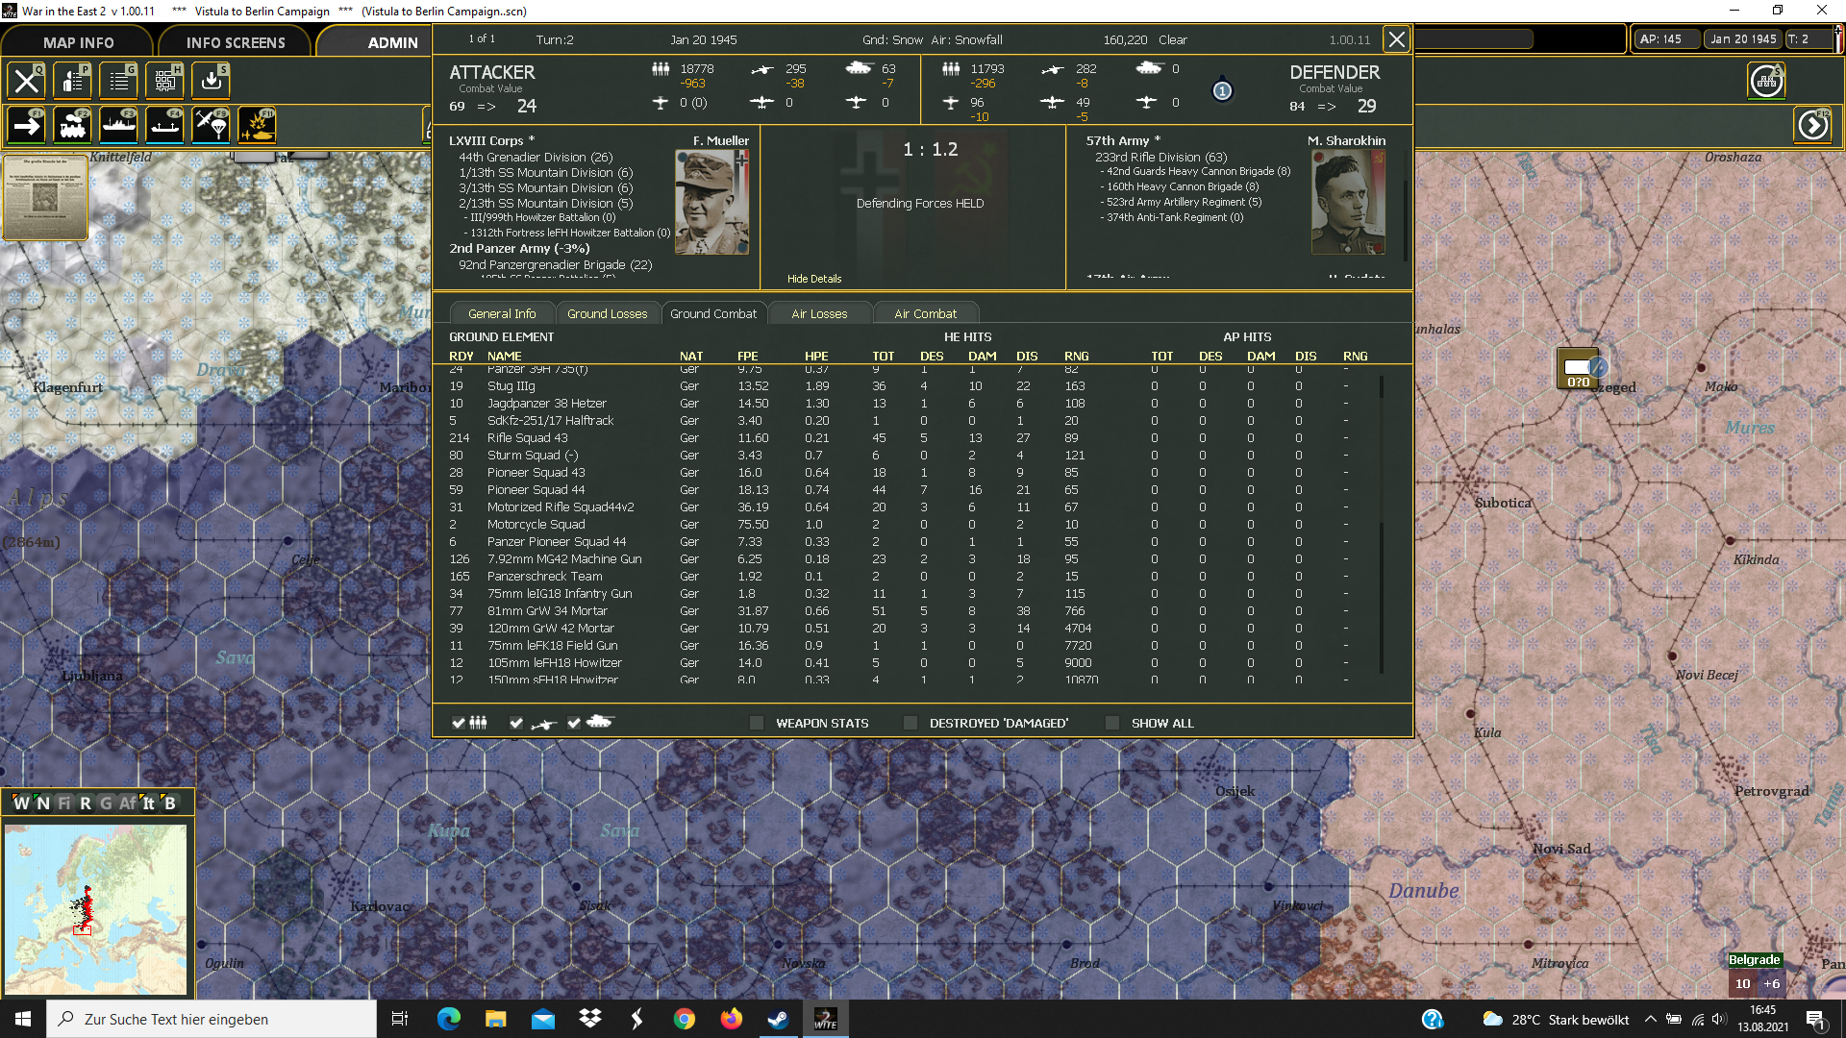Open the INFO SCREENS tab
Image resolution: width=1846 pixels, height=1038 pixels.
click(x=236, y=42)
